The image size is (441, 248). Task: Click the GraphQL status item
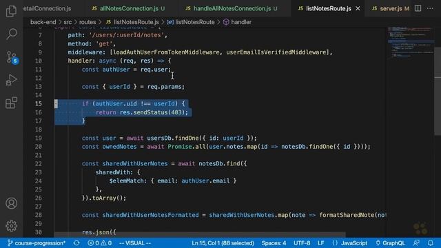[x=391, y=243]
